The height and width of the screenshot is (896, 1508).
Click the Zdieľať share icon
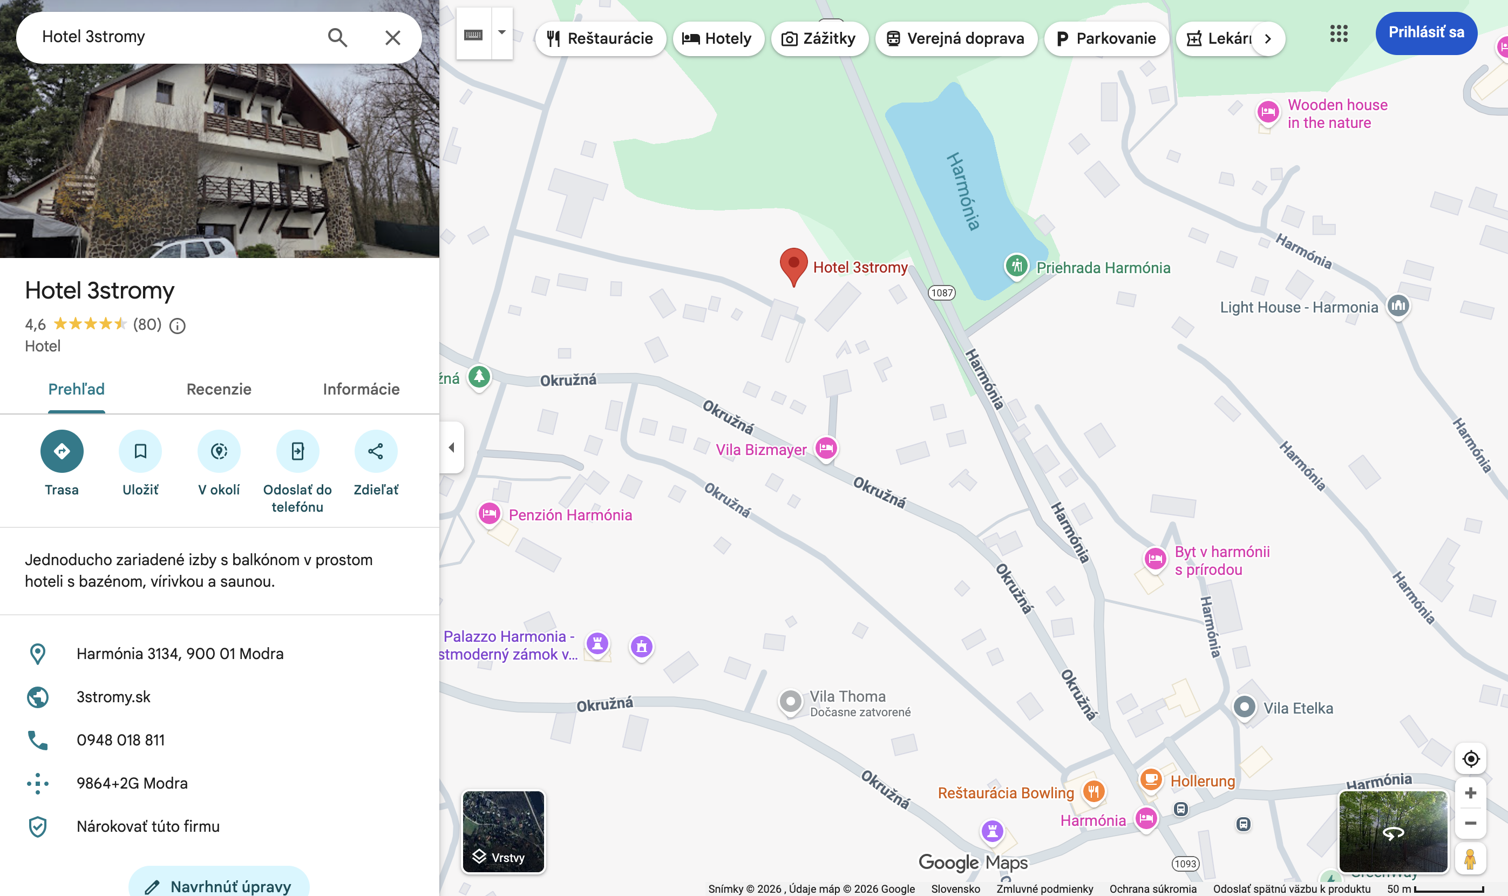[376, 451]
